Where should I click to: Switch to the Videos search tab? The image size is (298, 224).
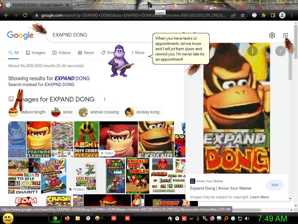(62, 53)
